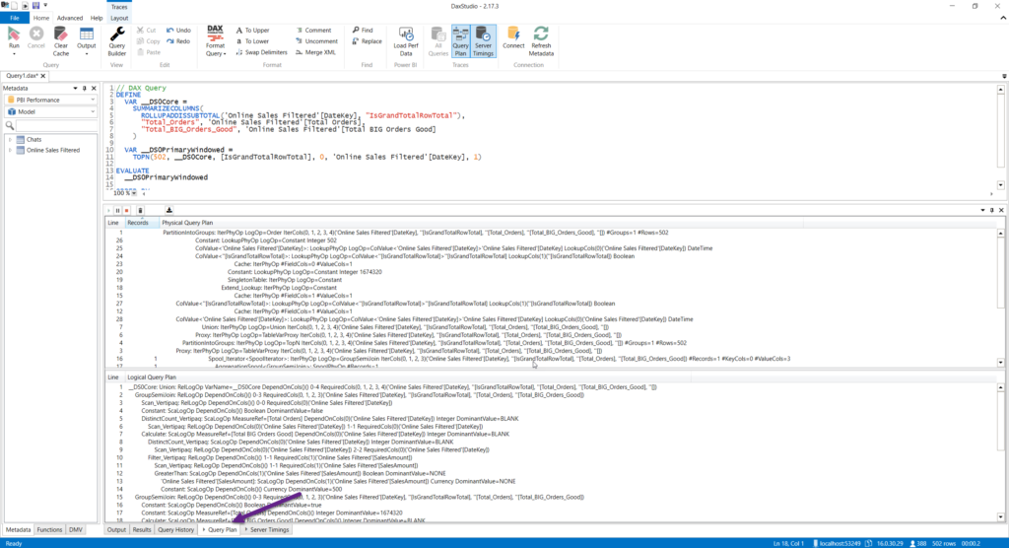The image size is (1009, 548).
Task: Click Load Perf Data
Action: click(x=405, y=40)
